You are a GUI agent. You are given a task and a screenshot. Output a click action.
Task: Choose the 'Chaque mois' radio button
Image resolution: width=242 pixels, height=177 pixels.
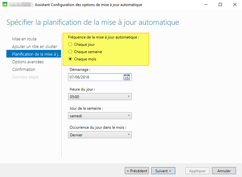(x=70, y=59)
